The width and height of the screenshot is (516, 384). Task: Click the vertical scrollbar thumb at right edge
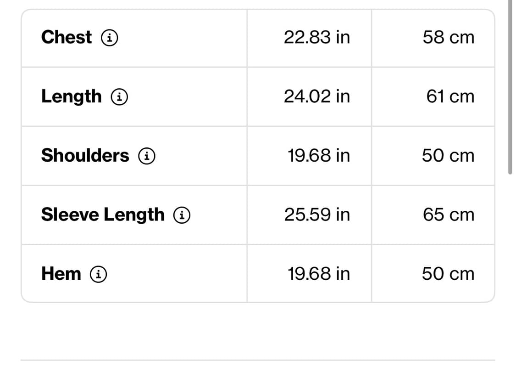click(x=510, y=87)
